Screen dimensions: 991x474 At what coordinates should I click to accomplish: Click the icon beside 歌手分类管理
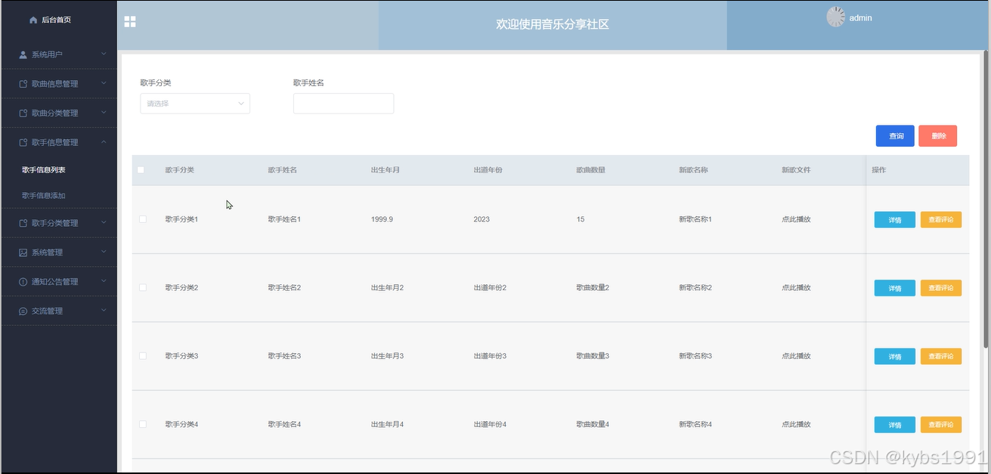tap(23, 223)
